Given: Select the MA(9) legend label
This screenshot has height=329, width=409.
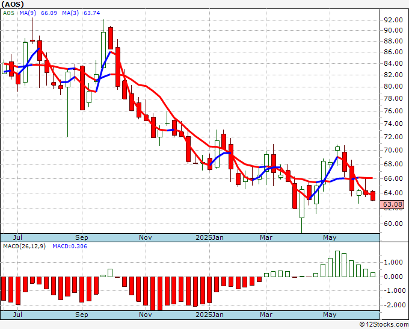Looking at the screenshot, I should pos(28,13).
